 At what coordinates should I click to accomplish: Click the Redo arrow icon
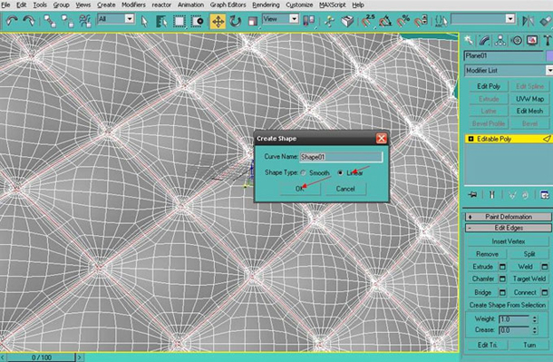pyautogui.click(x=29, y=21)
